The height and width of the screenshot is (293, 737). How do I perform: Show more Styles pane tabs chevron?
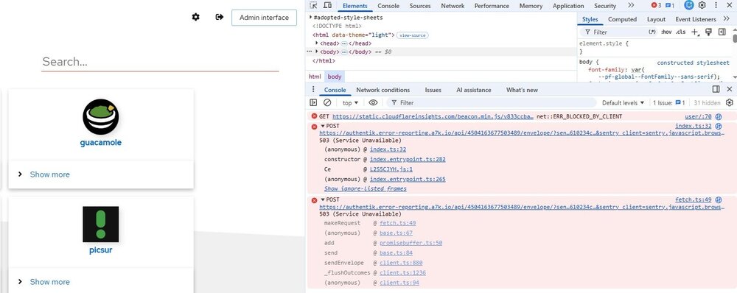pos(726,19)
